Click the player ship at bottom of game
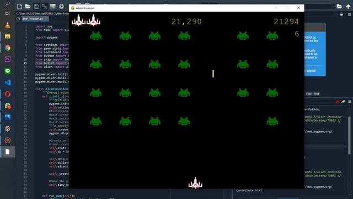 pos(195,183)
